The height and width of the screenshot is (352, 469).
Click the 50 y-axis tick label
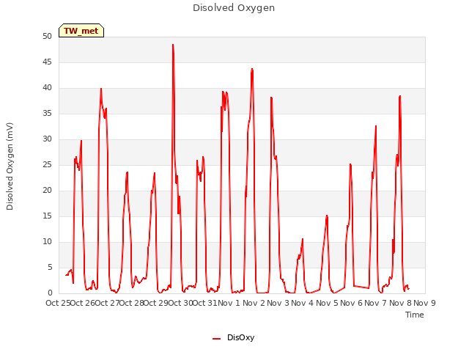click(47, 37)
